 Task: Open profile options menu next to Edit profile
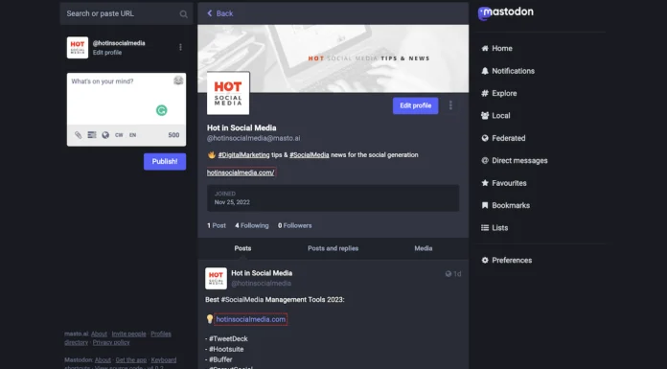point(450,105)
